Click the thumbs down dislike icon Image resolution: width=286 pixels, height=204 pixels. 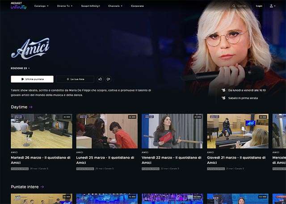pos(108,79)
